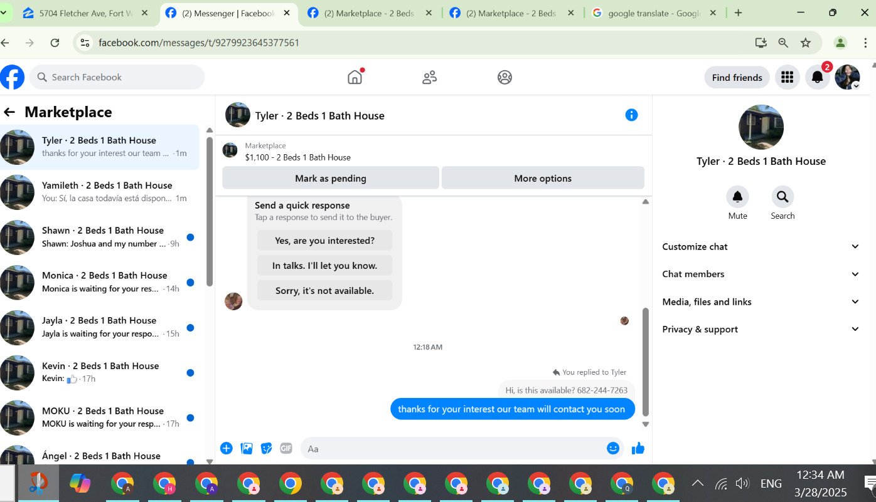Expand Chat members section
Screen dimensions: 876x502
tap(761, 274)
